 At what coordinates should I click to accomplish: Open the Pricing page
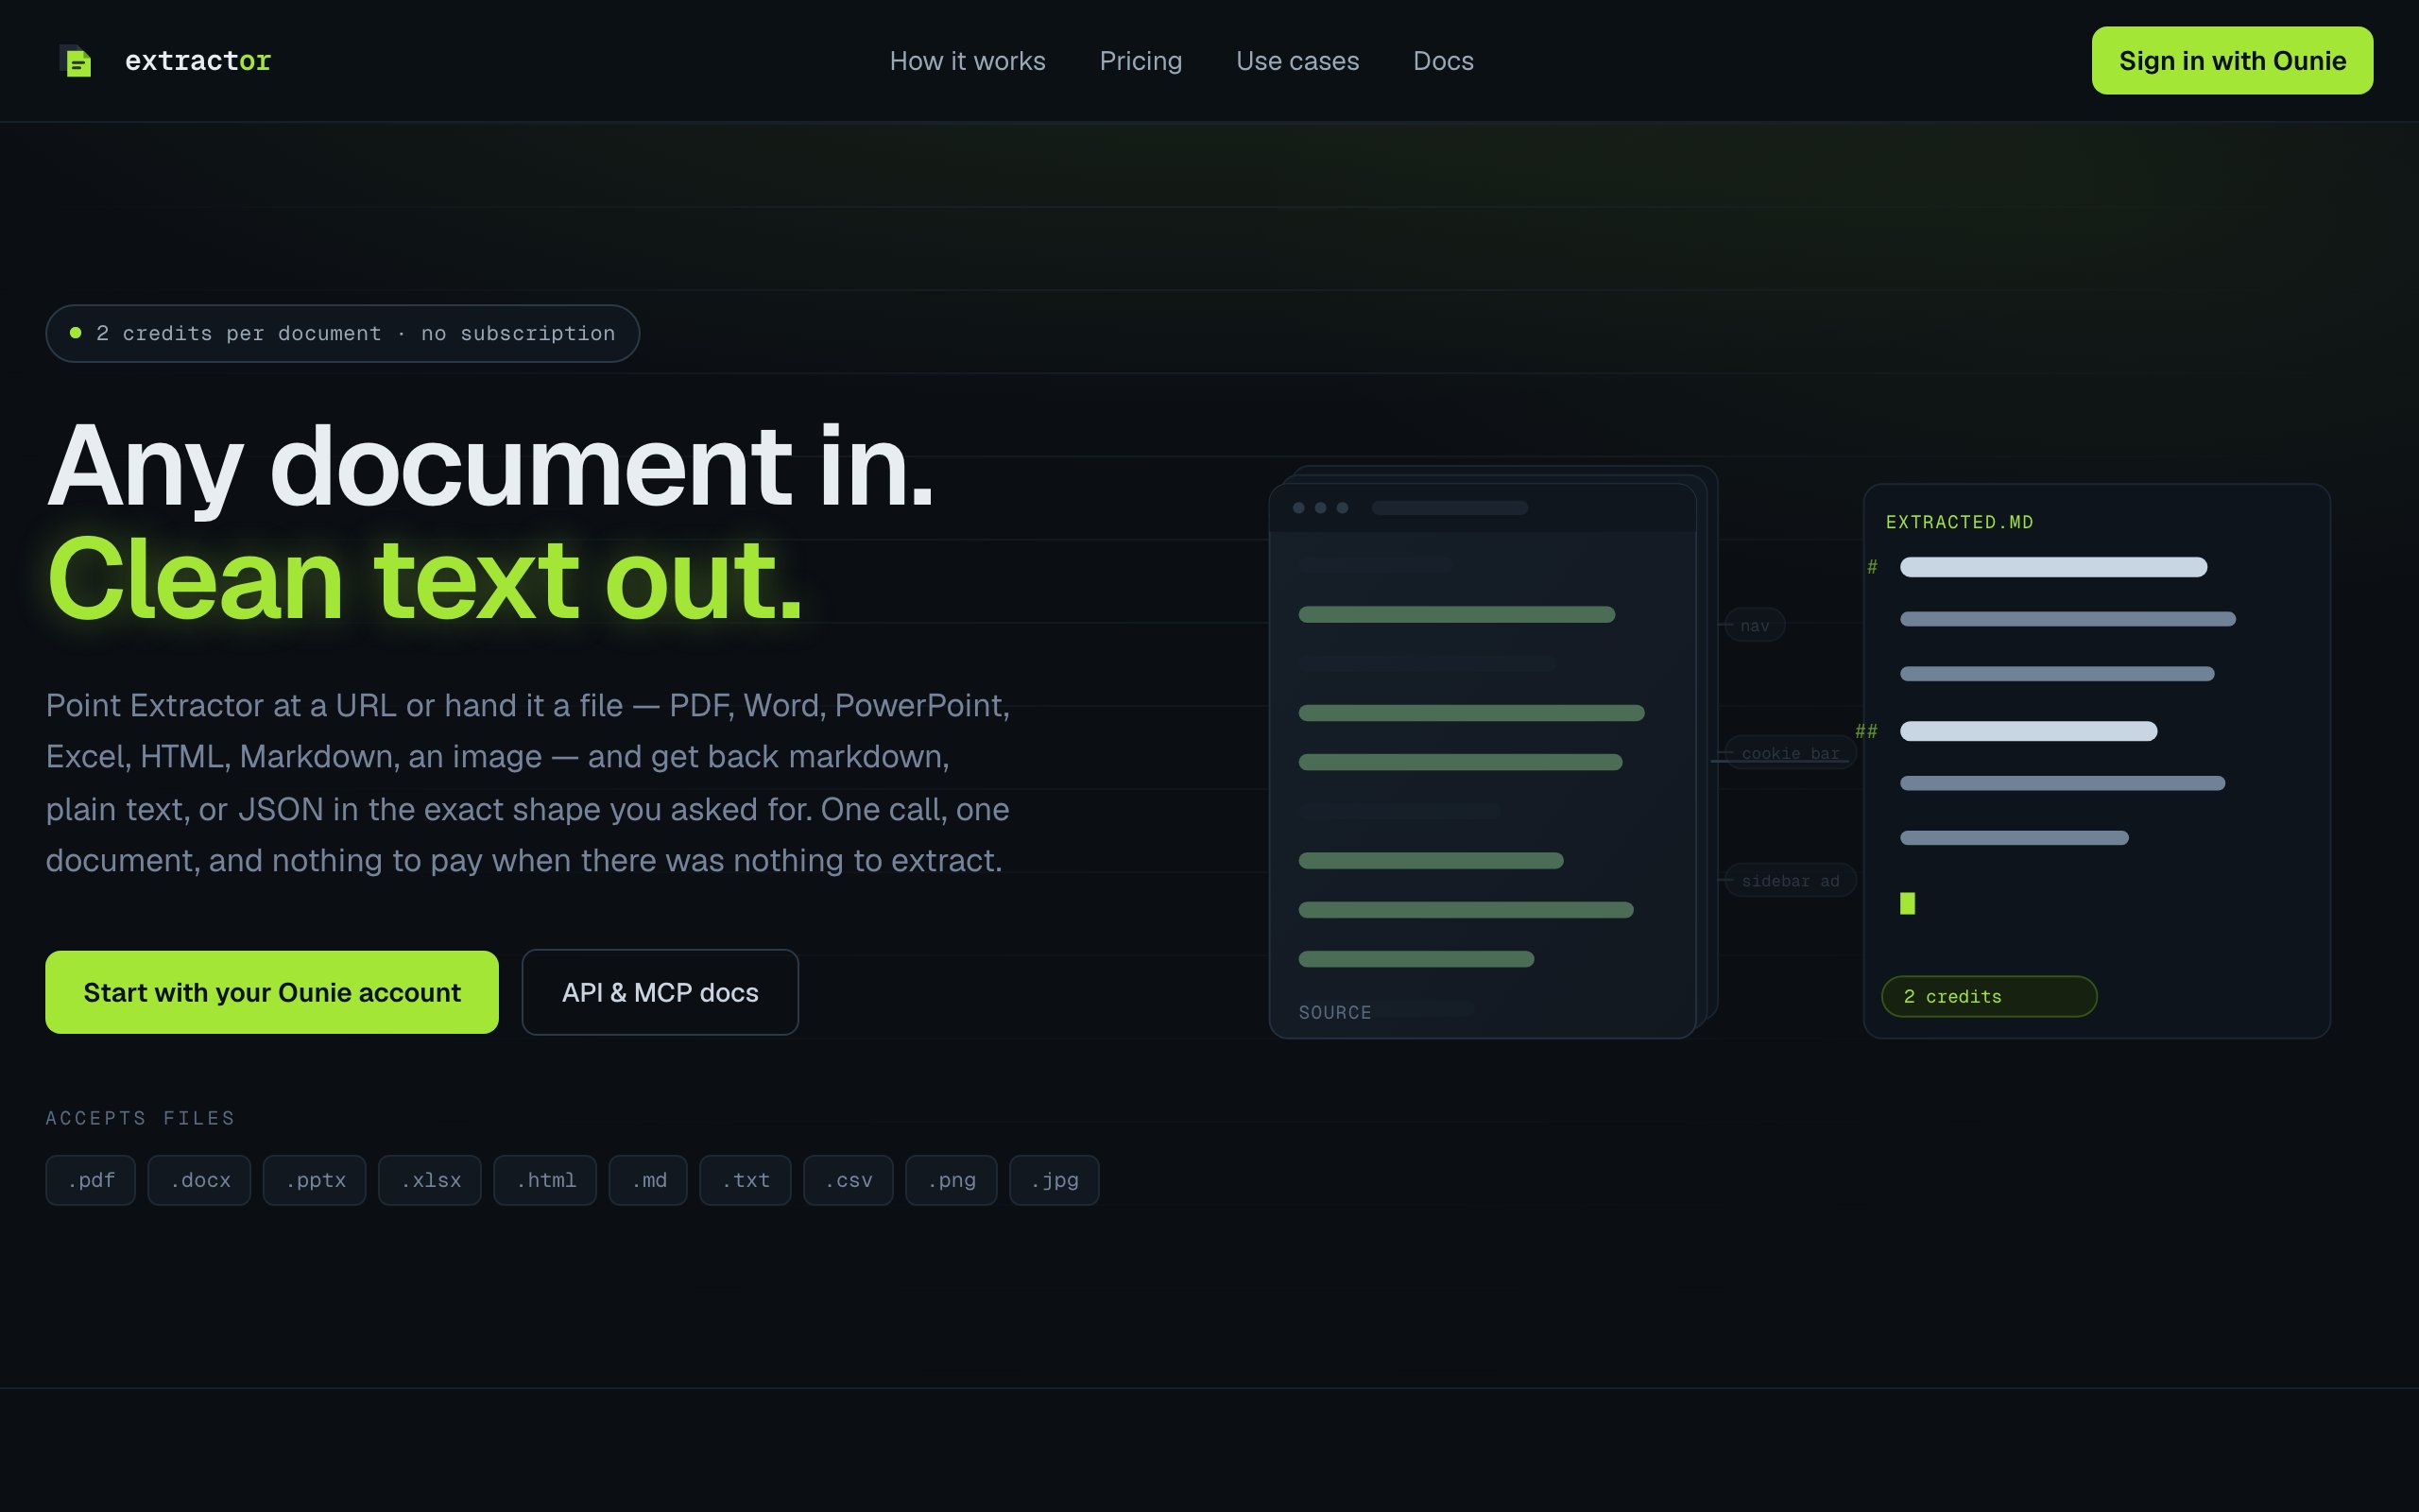click(1141, 61)
